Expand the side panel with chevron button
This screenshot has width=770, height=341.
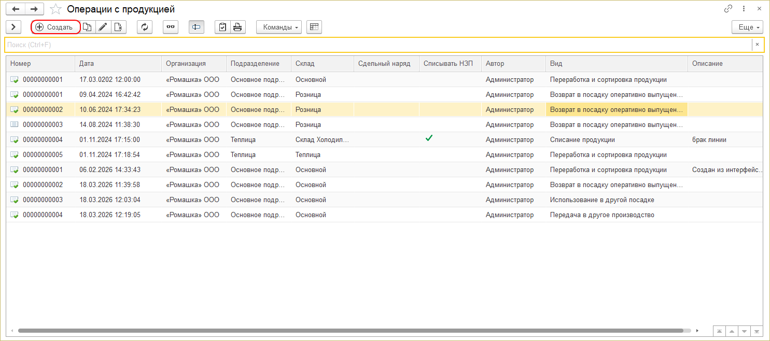coord(13,27)
